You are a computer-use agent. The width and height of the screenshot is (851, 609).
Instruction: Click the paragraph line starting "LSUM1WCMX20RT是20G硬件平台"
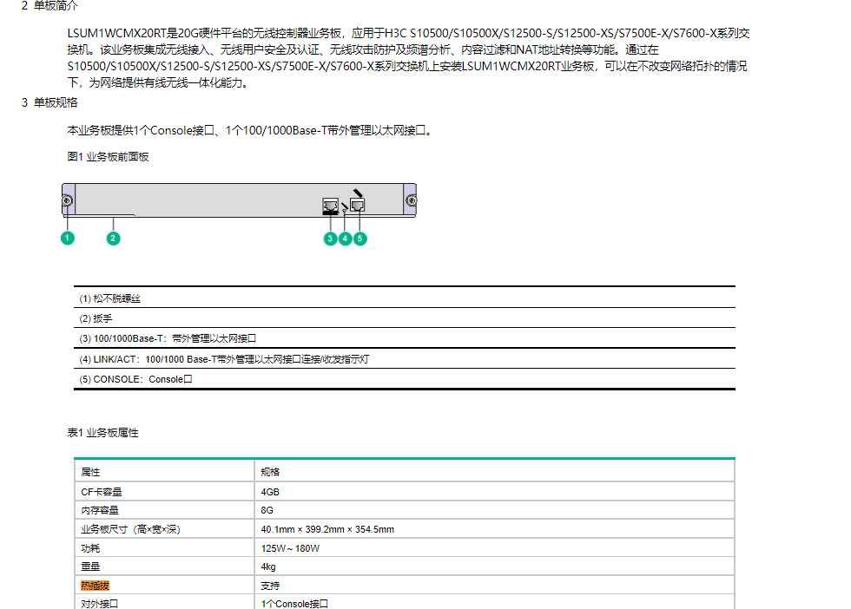(408, 33)
